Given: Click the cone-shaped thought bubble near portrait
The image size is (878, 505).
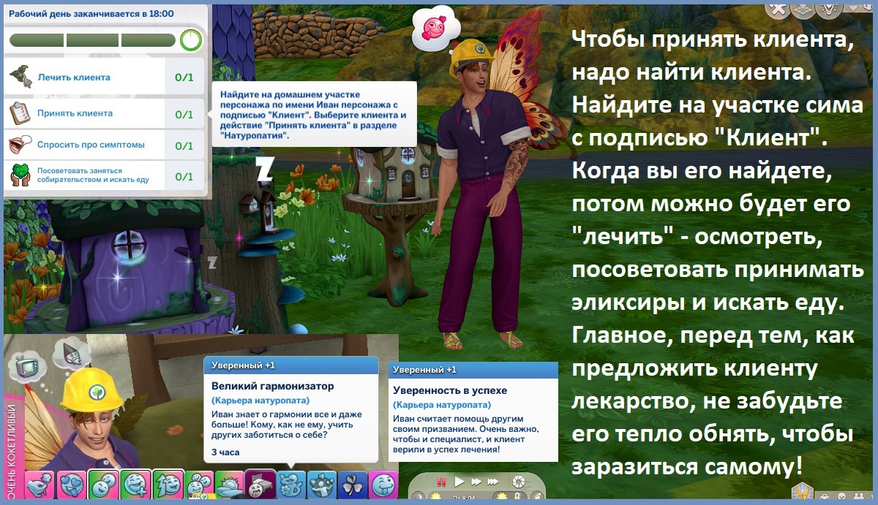Looking at the screenshot, I should click(72, 352).
